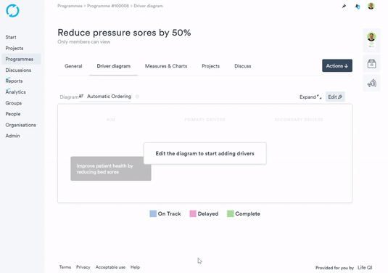Click the pink Delayed legend swatch

coord(193,213)
